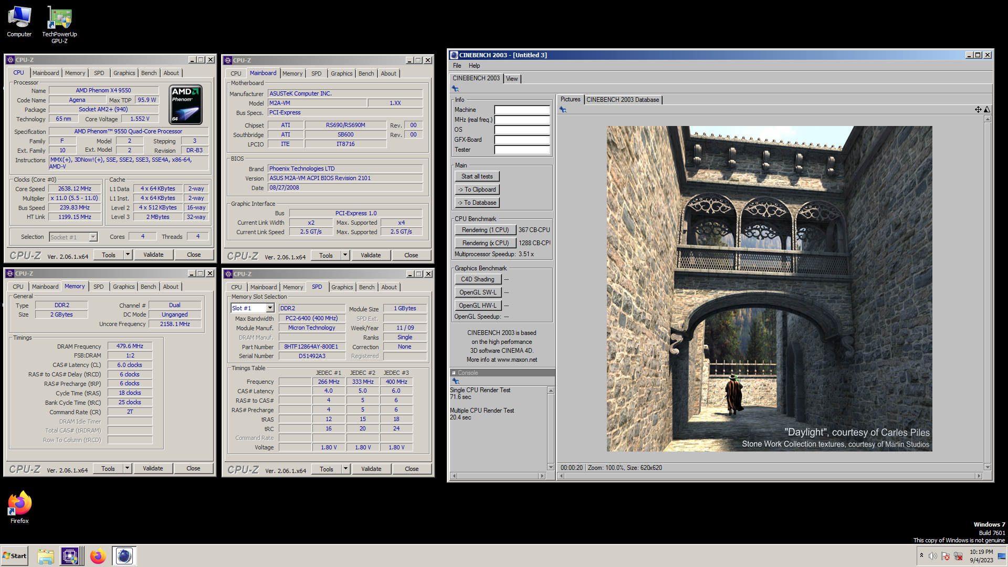Switch to the View tab in CINEBENCH

pyautogui.click(x=512, y=79)
